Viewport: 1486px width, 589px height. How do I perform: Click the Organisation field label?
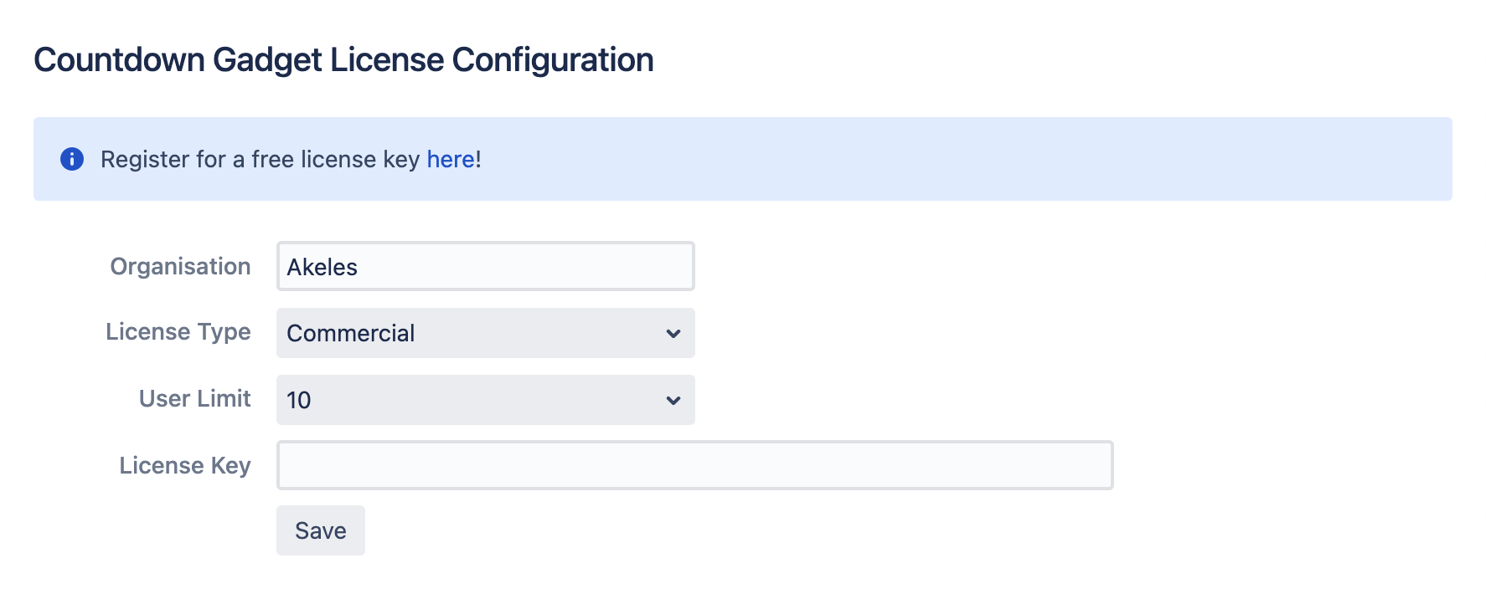coord(180,266)
